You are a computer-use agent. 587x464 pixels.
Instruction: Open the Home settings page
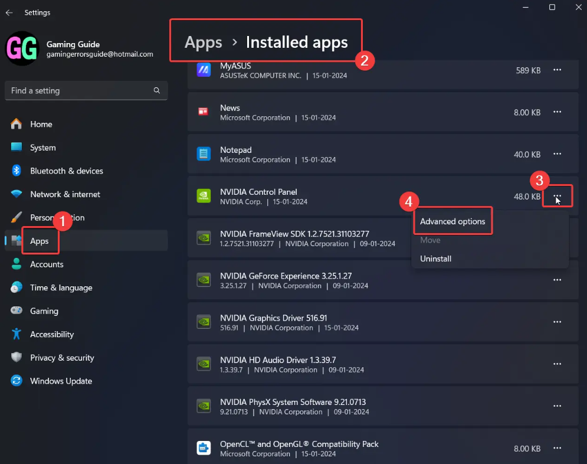click(x=86, y=125)
